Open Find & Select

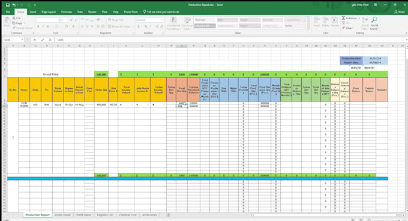tap(374, 23)
